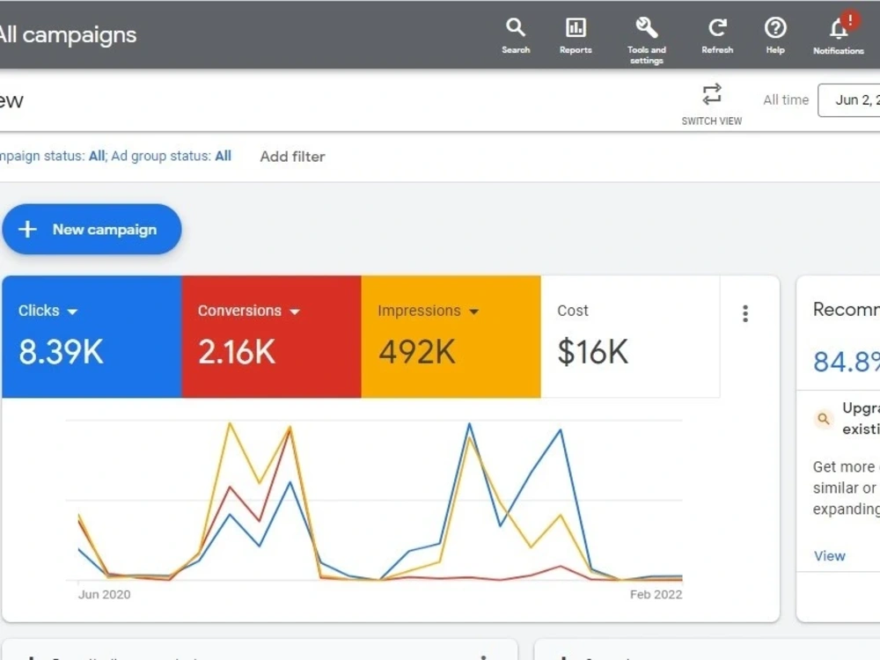
Task: Click the red alert badge on Notifications
Action: tap(851, 21)
